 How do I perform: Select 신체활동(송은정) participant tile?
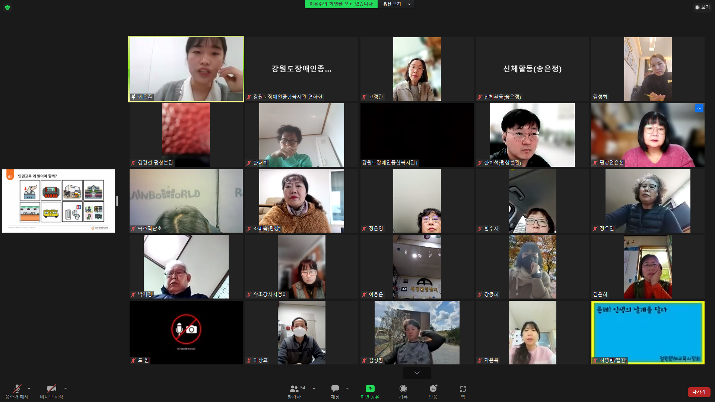[533, 69]
